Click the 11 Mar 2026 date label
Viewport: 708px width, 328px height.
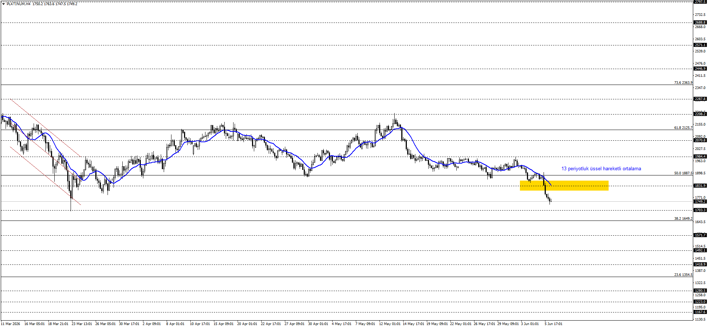coord(10,324)
